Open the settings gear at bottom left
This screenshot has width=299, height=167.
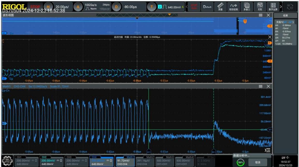coord(7,161)
